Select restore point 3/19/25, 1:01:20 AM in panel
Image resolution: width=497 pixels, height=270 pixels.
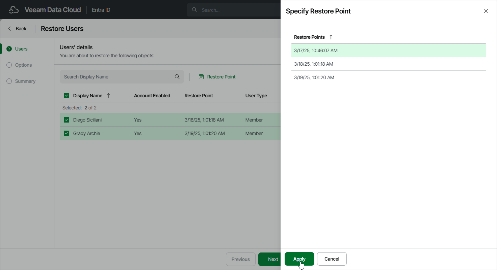coord(389,77)
